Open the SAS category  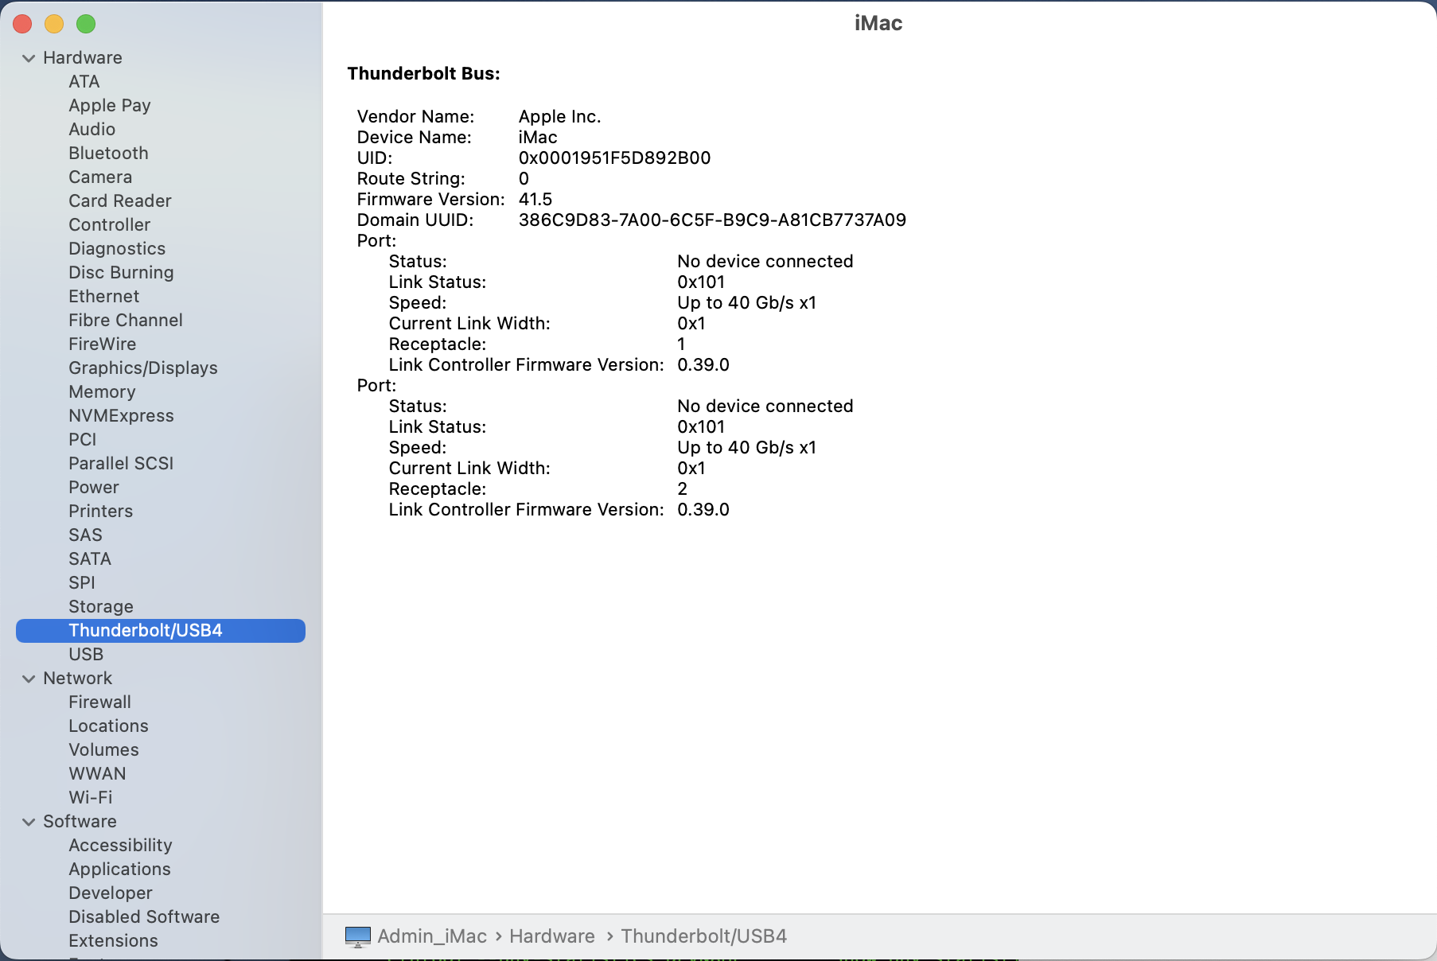click(86, 535)
